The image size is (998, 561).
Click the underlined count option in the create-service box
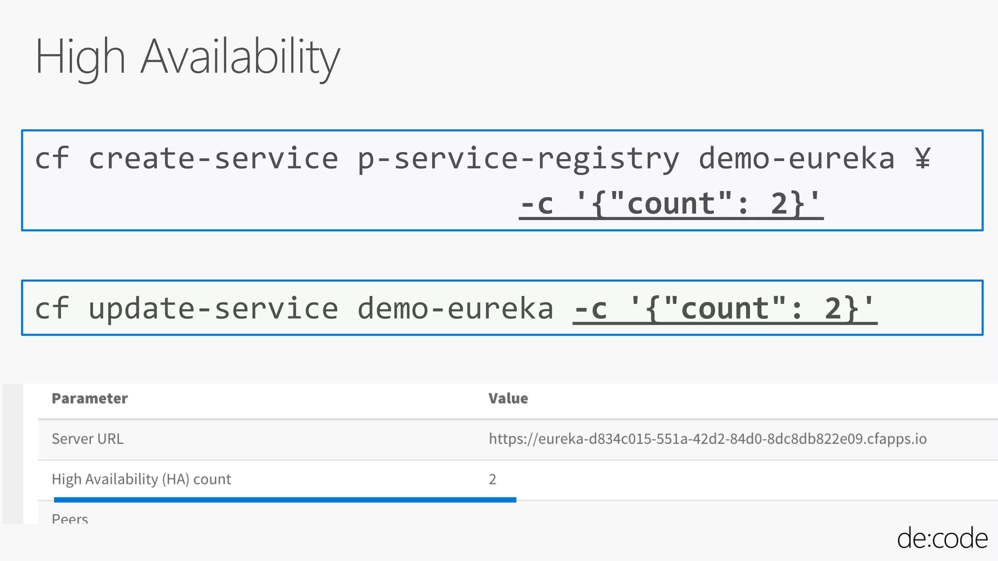(671, 205)
